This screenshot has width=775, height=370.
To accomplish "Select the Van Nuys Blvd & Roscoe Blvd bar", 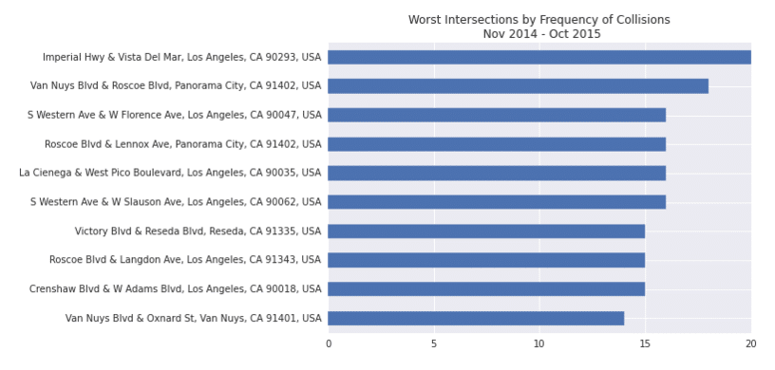I will 518,86.
